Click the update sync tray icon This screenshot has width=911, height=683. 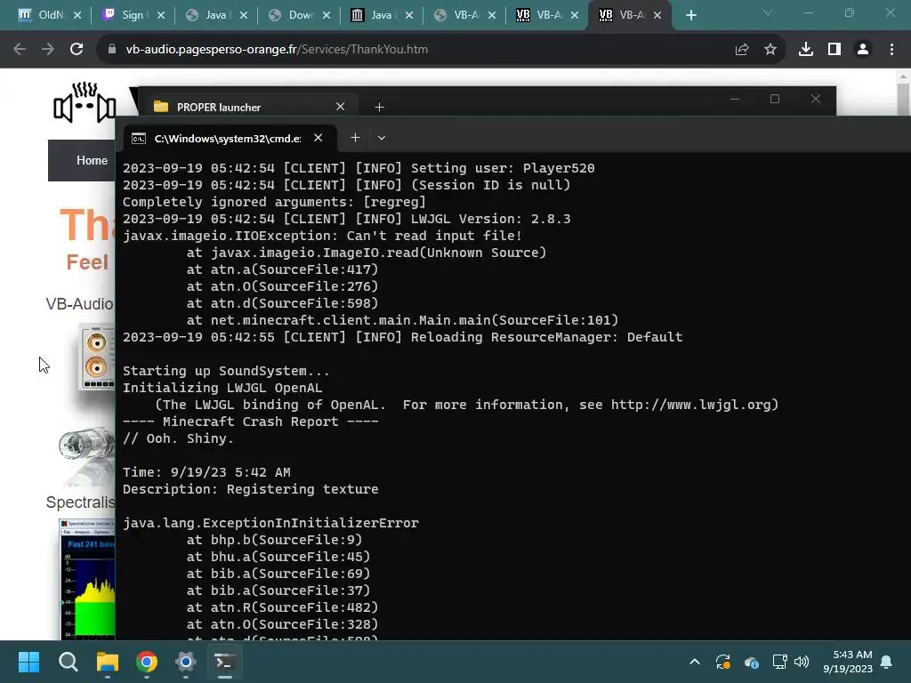[722, 662]
